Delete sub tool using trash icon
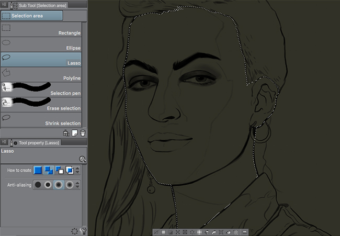This screenshot has height=236, width=340. tap(83, 133)
